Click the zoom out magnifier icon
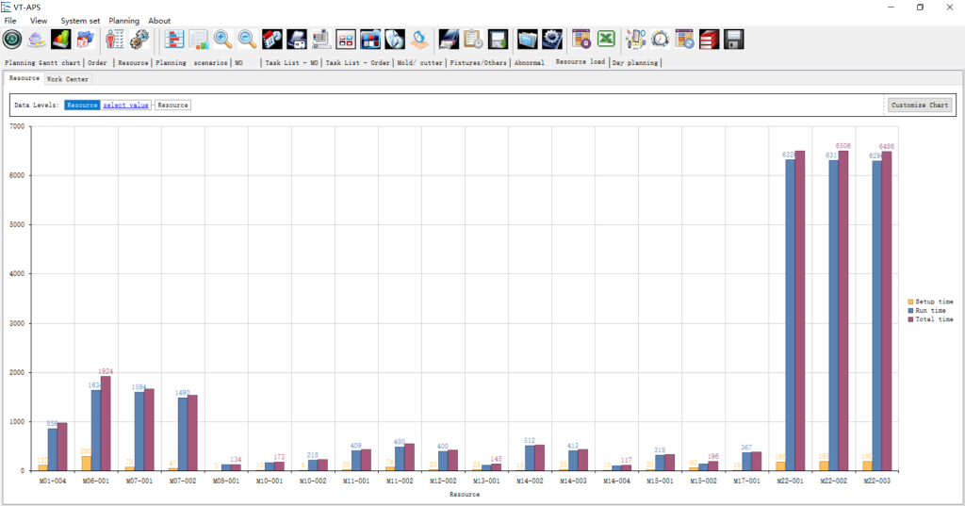This screenshot has height=506, width=965. click(247, 39)
